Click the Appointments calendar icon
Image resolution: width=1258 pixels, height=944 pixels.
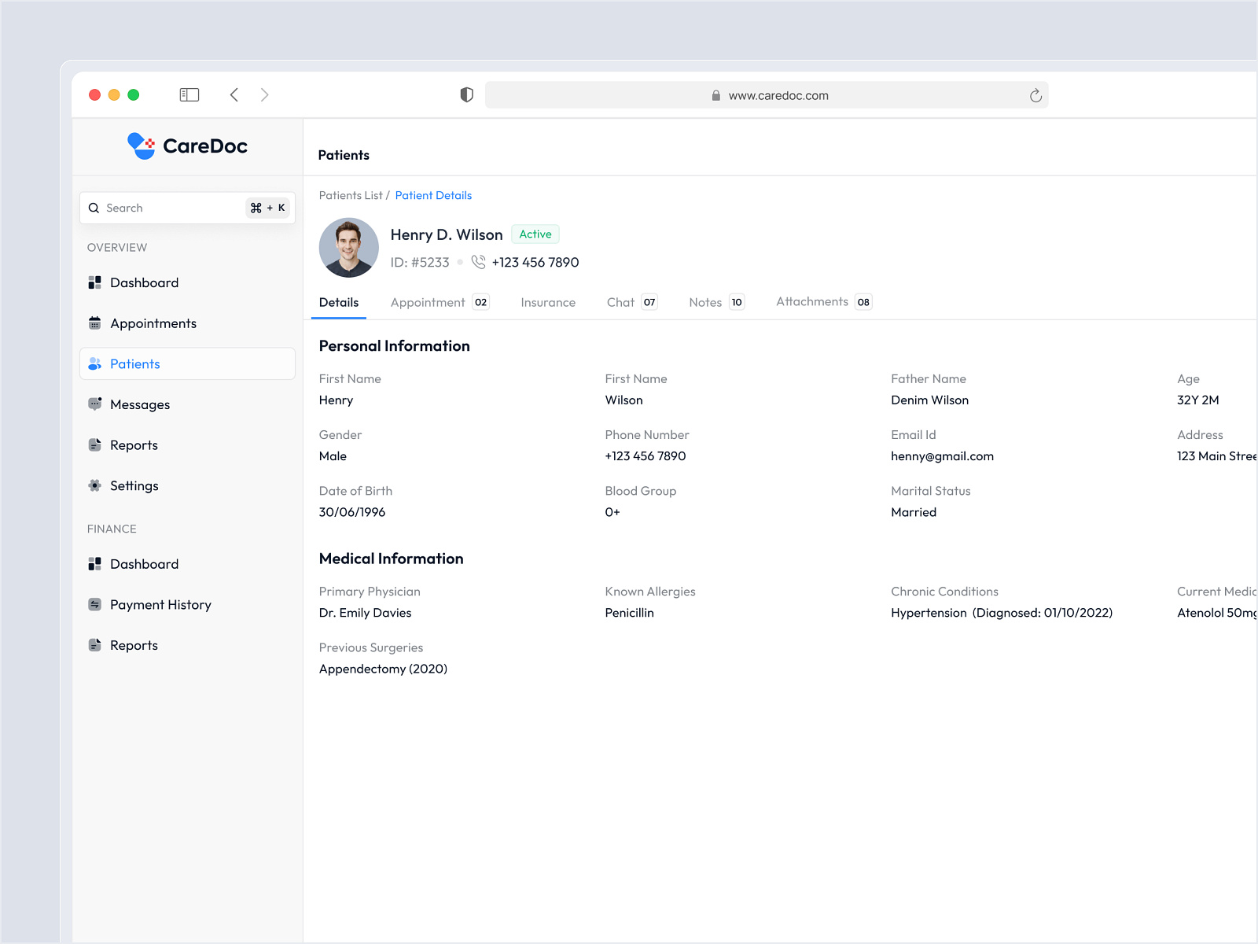pyautogui.click(x=94, y=323)
